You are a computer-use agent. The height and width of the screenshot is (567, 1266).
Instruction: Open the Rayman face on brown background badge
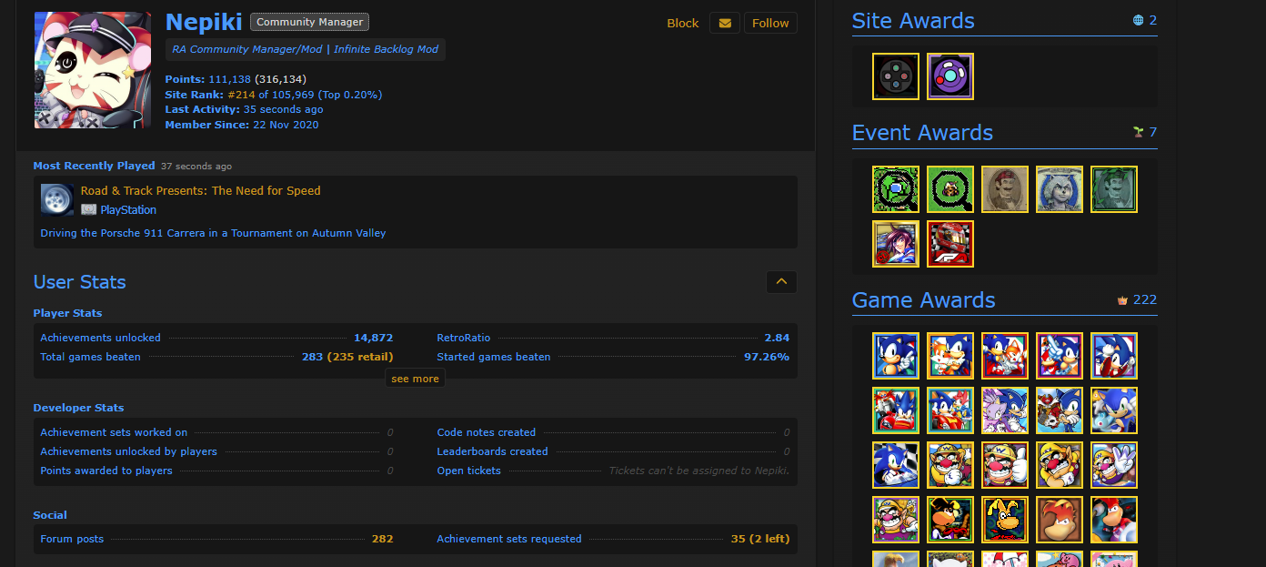pos(1060,520)
